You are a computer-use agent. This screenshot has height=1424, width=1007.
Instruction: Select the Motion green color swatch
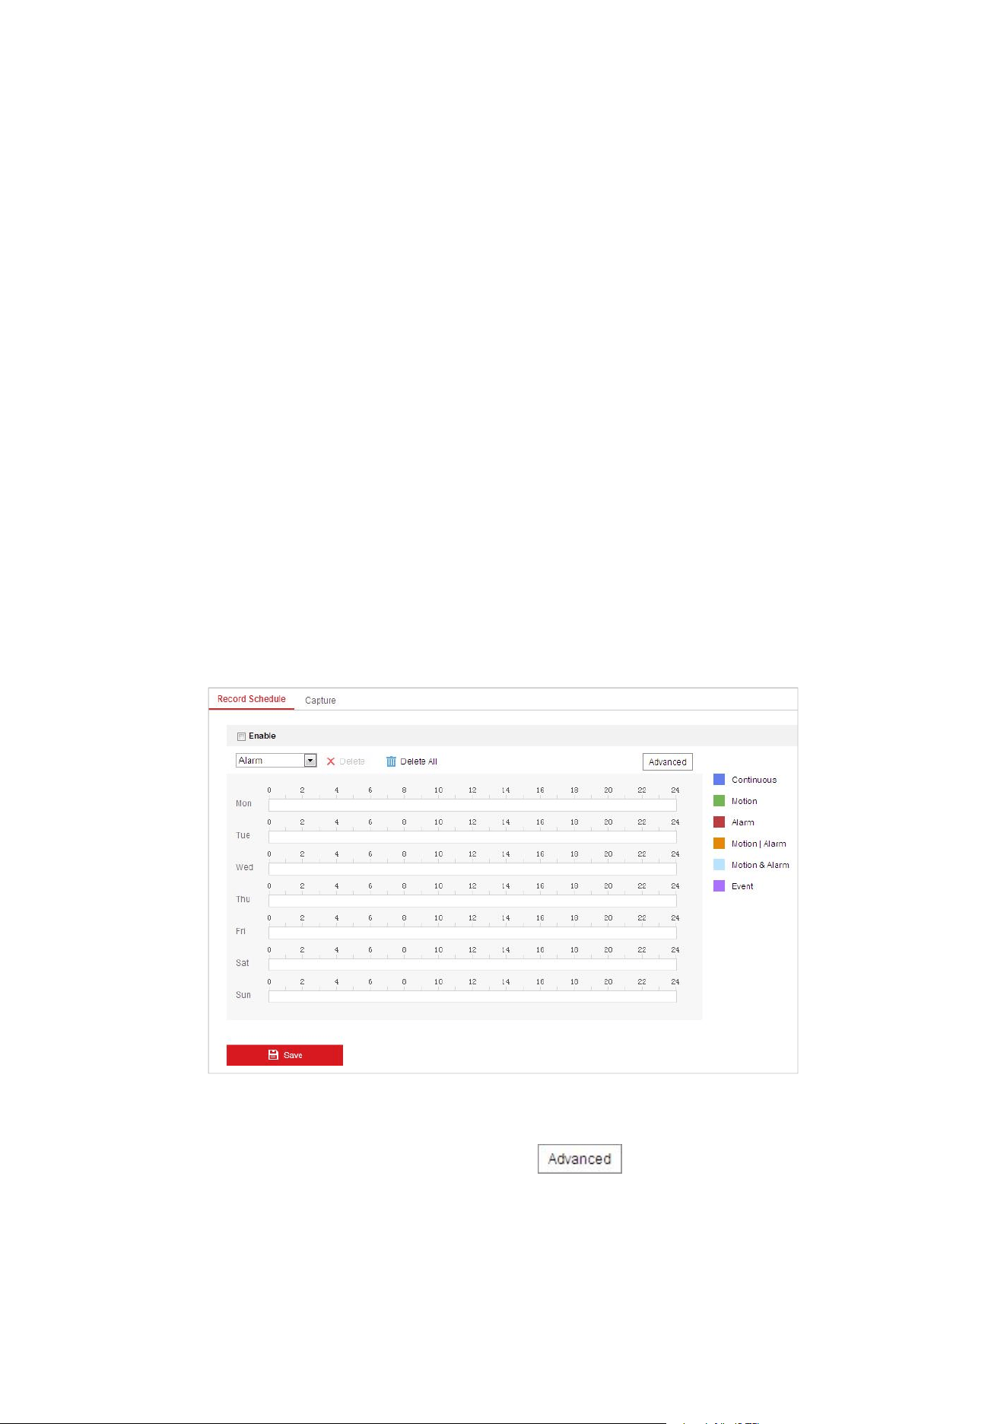point(719,801)
